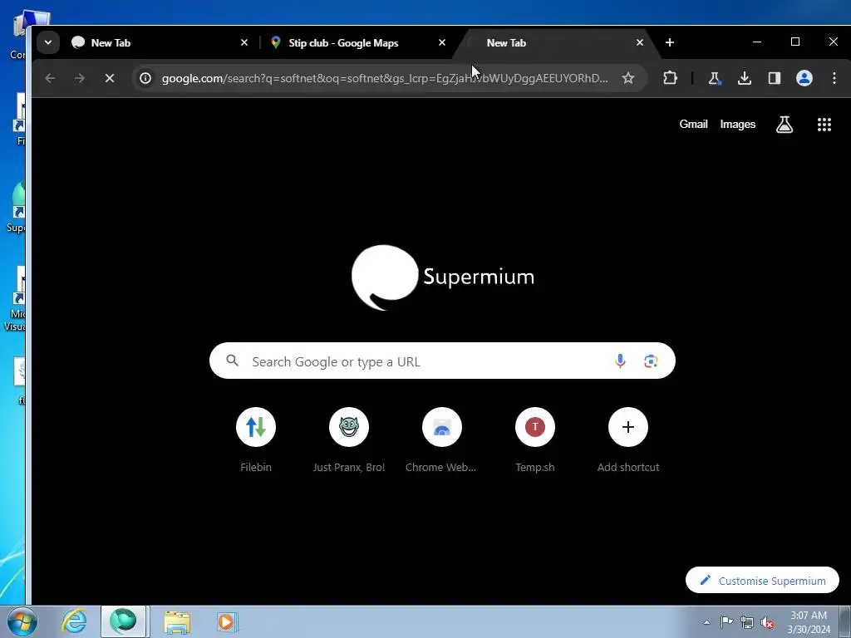Open the clock showing 3:07 AM
Image resolution: width=851 pixels, height=638 pixels.
pyautogui.click(x=808, y=622)
